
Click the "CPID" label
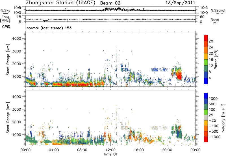(x=6, y=27)
